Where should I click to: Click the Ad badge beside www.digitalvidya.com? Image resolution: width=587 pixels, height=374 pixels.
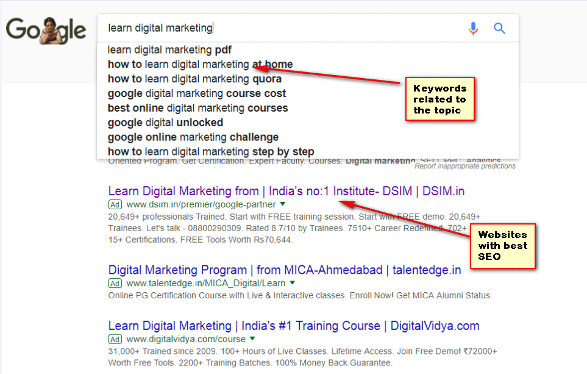point(115,339)
